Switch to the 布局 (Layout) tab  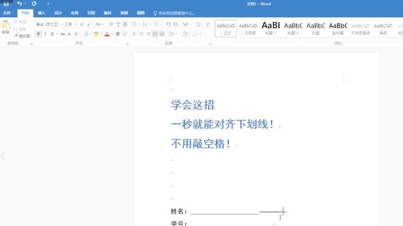[x=74, y=13]
